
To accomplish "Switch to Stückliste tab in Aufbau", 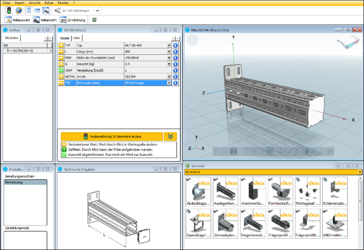I will click(12, 38).
